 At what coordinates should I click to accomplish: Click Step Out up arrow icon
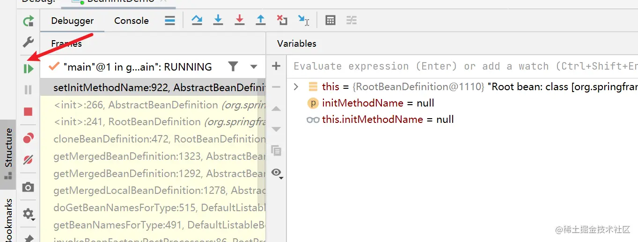coord(260,20)
